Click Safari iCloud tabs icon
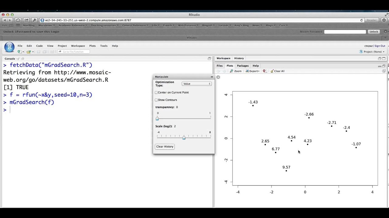Screen dimensions: 389x218 coord(18,20)
